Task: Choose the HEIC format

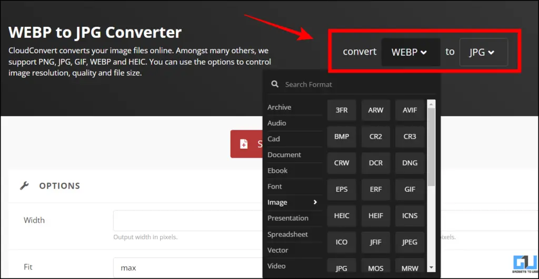Action: (342, 216)
